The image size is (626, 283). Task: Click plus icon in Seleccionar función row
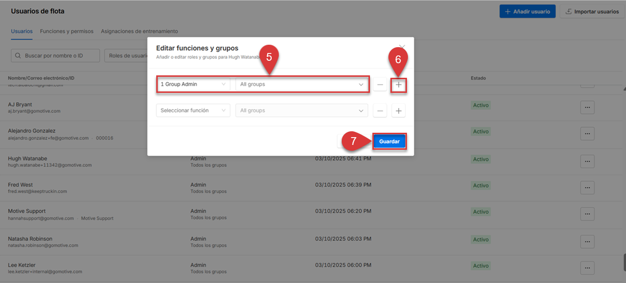point(399,110)
